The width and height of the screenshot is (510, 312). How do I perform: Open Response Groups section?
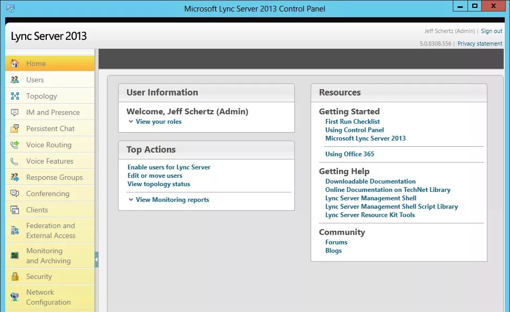click(50, 177)
